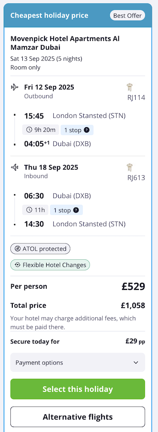The width and height of the screenshot is (158, 432).
Task: Click the inbound flight airplane icon
Action: (x=14, y=167)
